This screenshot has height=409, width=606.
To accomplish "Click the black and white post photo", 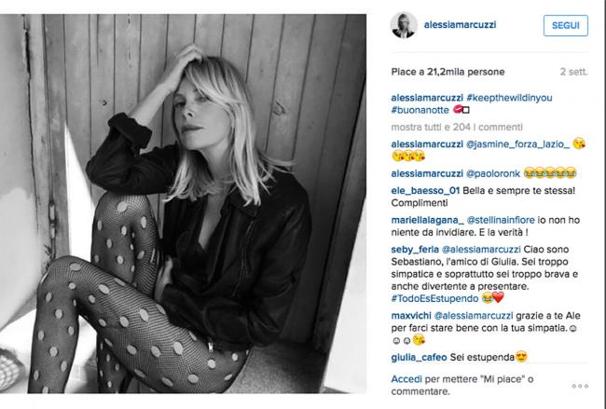I will [x=183, y=203].
